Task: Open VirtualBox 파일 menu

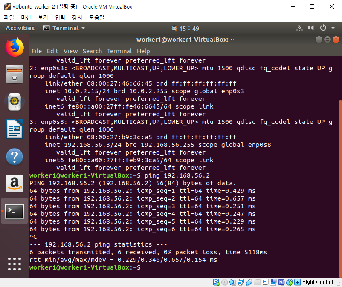Action: (x=9, y=17)
